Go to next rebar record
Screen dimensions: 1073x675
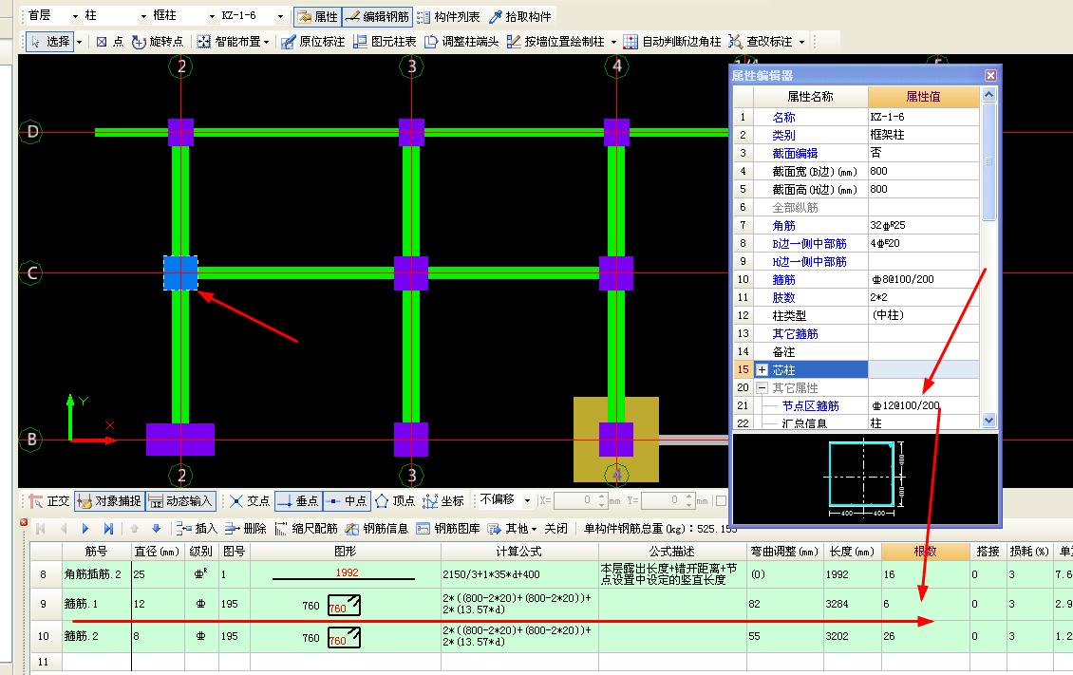click(85, 529)
